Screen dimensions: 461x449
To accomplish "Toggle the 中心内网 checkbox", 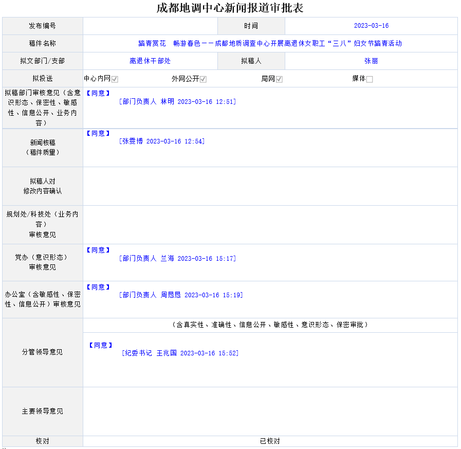I will pyautogui.click(x=115, y=79).
